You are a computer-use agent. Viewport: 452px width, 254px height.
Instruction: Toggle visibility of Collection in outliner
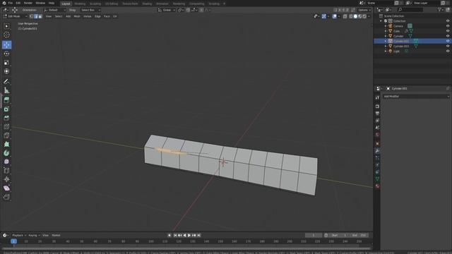click(x=448, y=20)
